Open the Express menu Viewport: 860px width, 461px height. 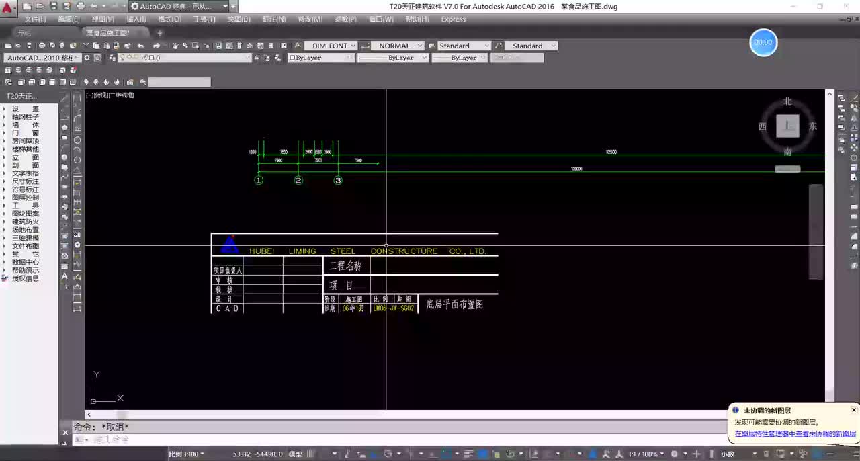[x=454, y=19]
